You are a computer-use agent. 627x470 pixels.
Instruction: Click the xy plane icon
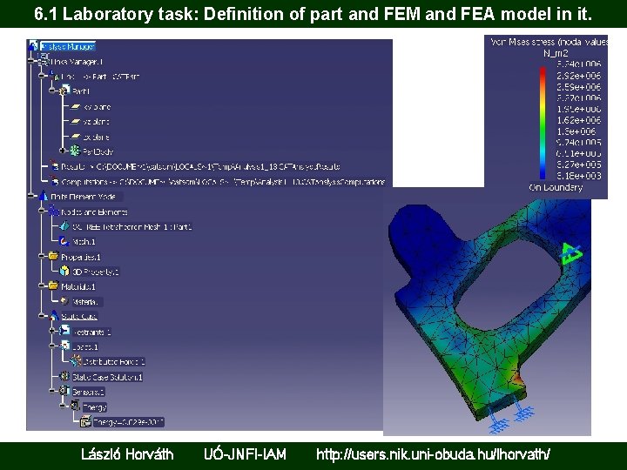pyautogui.click(x=75, y=107)
